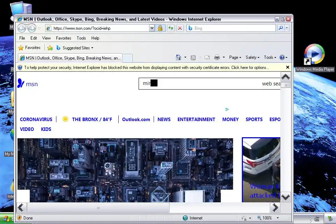The height and width of the screenshot is (224, 336).
Task: Click the Home icon in command bar
Action: (178, 57)
